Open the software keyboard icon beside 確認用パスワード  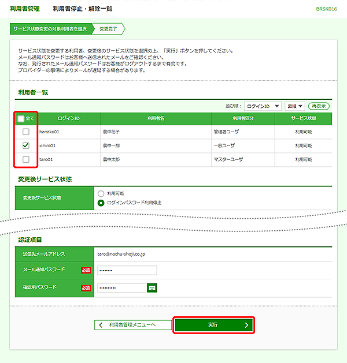[x=152, y=288]
